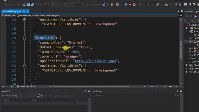
Task: Click the Step Into arrow icon
Action: click(144, 5)
